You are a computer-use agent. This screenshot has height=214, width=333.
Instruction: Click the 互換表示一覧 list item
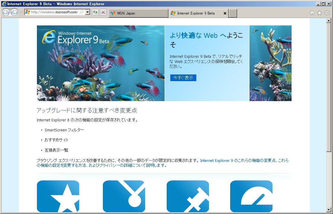57,150
